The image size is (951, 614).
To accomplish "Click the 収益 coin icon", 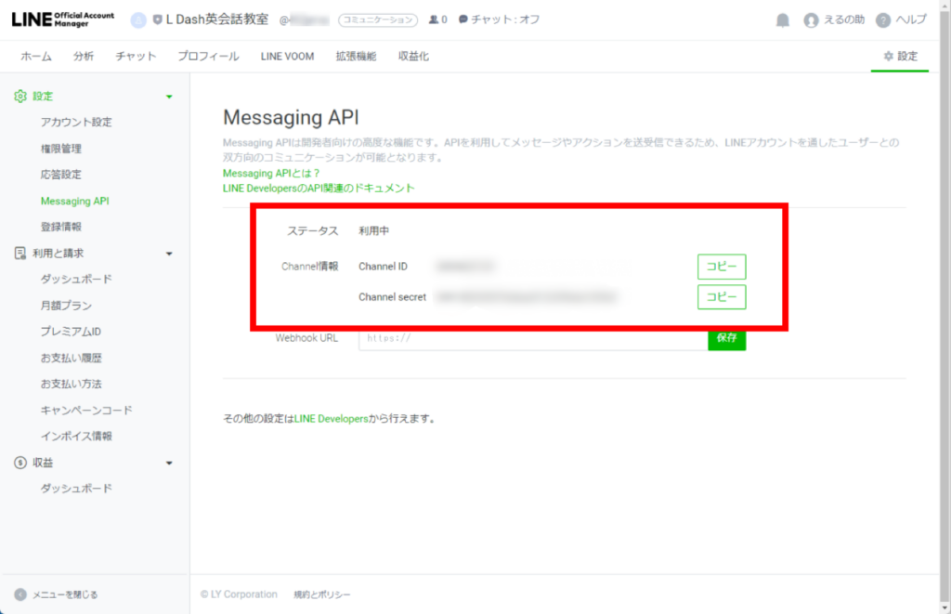I will tap(20, 463).
